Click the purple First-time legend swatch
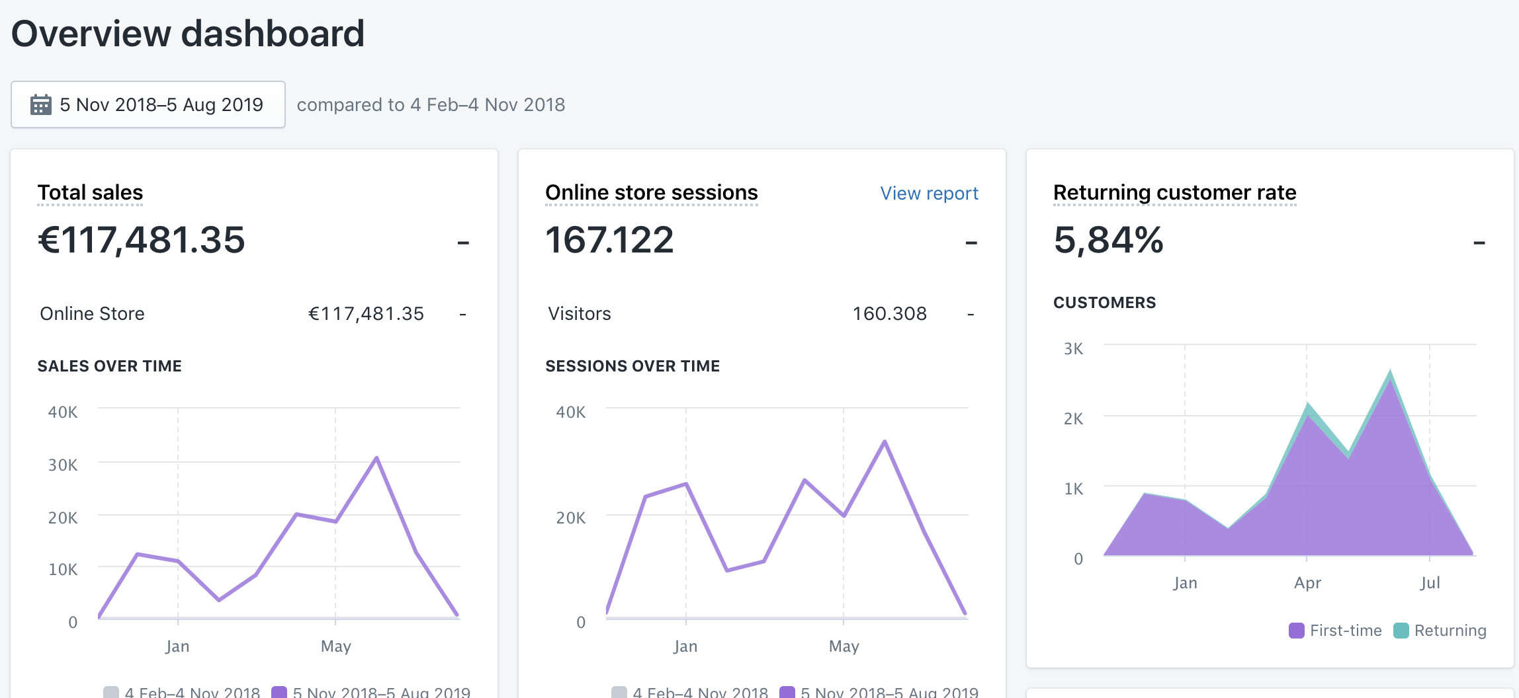Screen dimensions: 1519x698 [1297, 631]
